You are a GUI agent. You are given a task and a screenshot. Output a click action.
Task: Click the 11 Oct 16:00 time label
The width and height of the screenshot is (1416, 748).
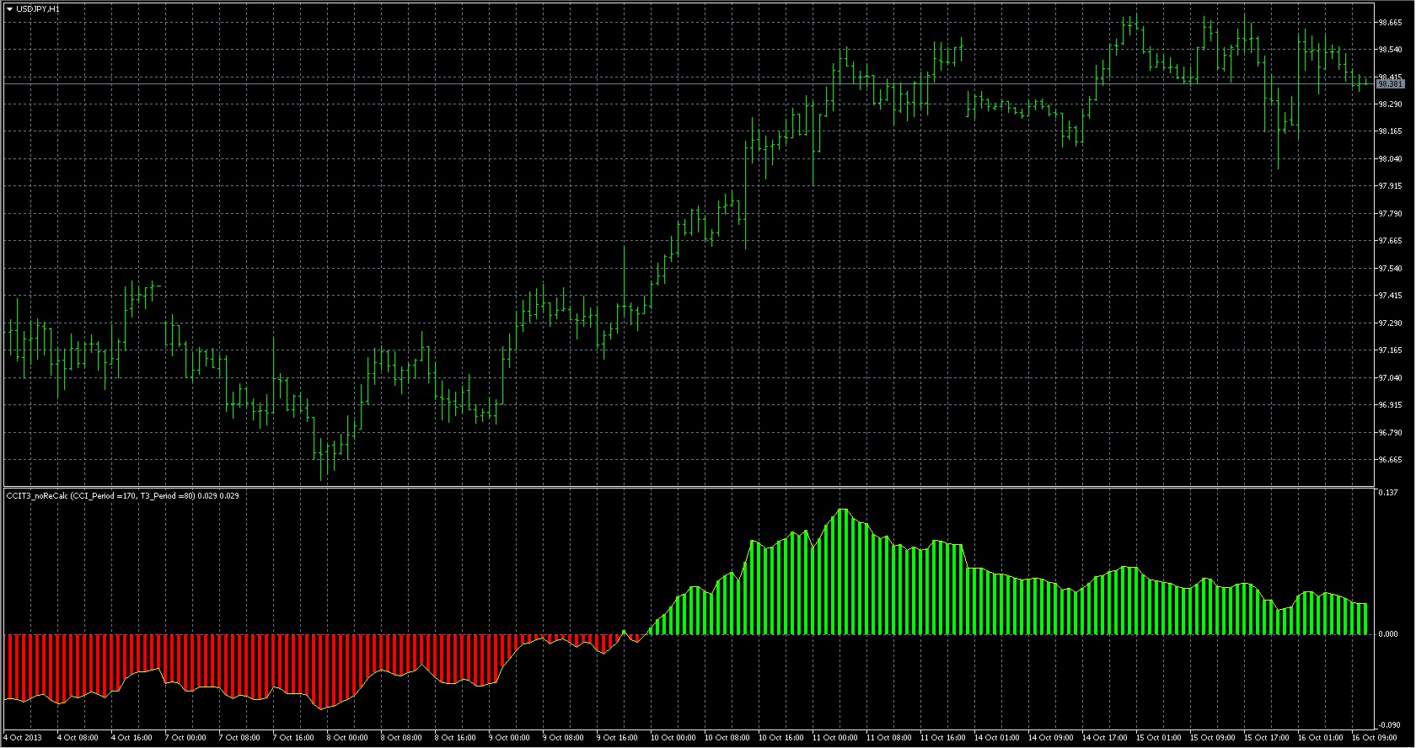(942, 738)
